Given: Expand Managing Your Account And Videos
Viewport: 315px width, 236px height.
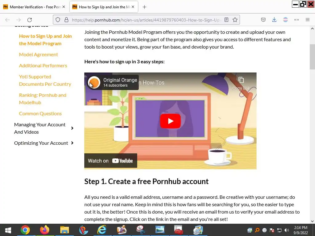Looking at the screenshot, I should (72, 128).
